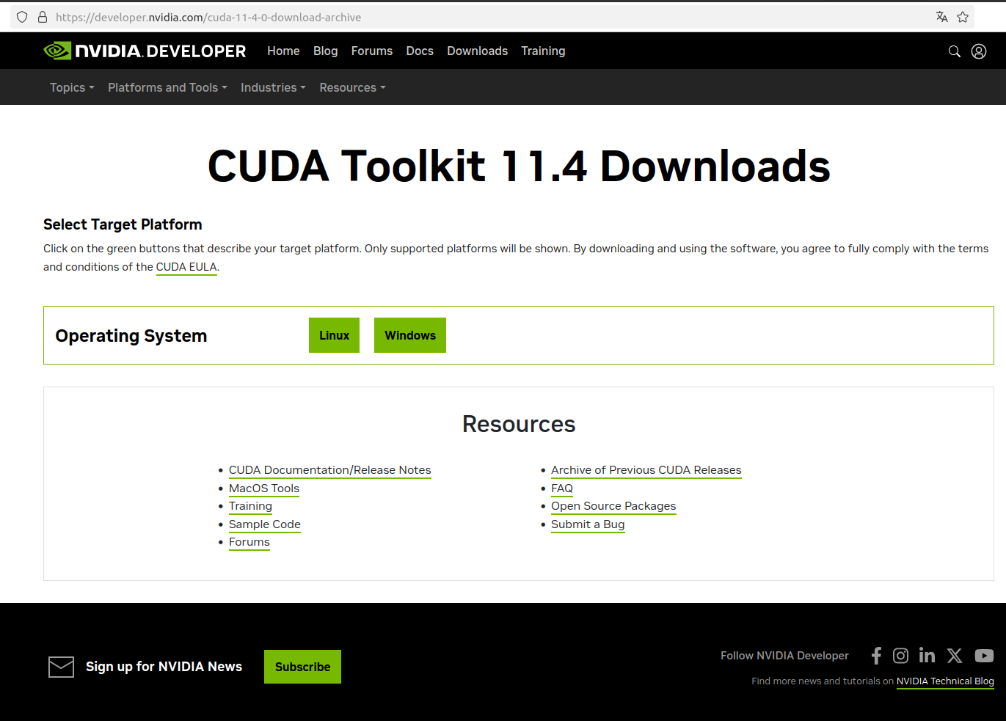Viewport: 1006px width, 721px height.
Task: Open the Training link under Resources
Action: tap(250, 506)
